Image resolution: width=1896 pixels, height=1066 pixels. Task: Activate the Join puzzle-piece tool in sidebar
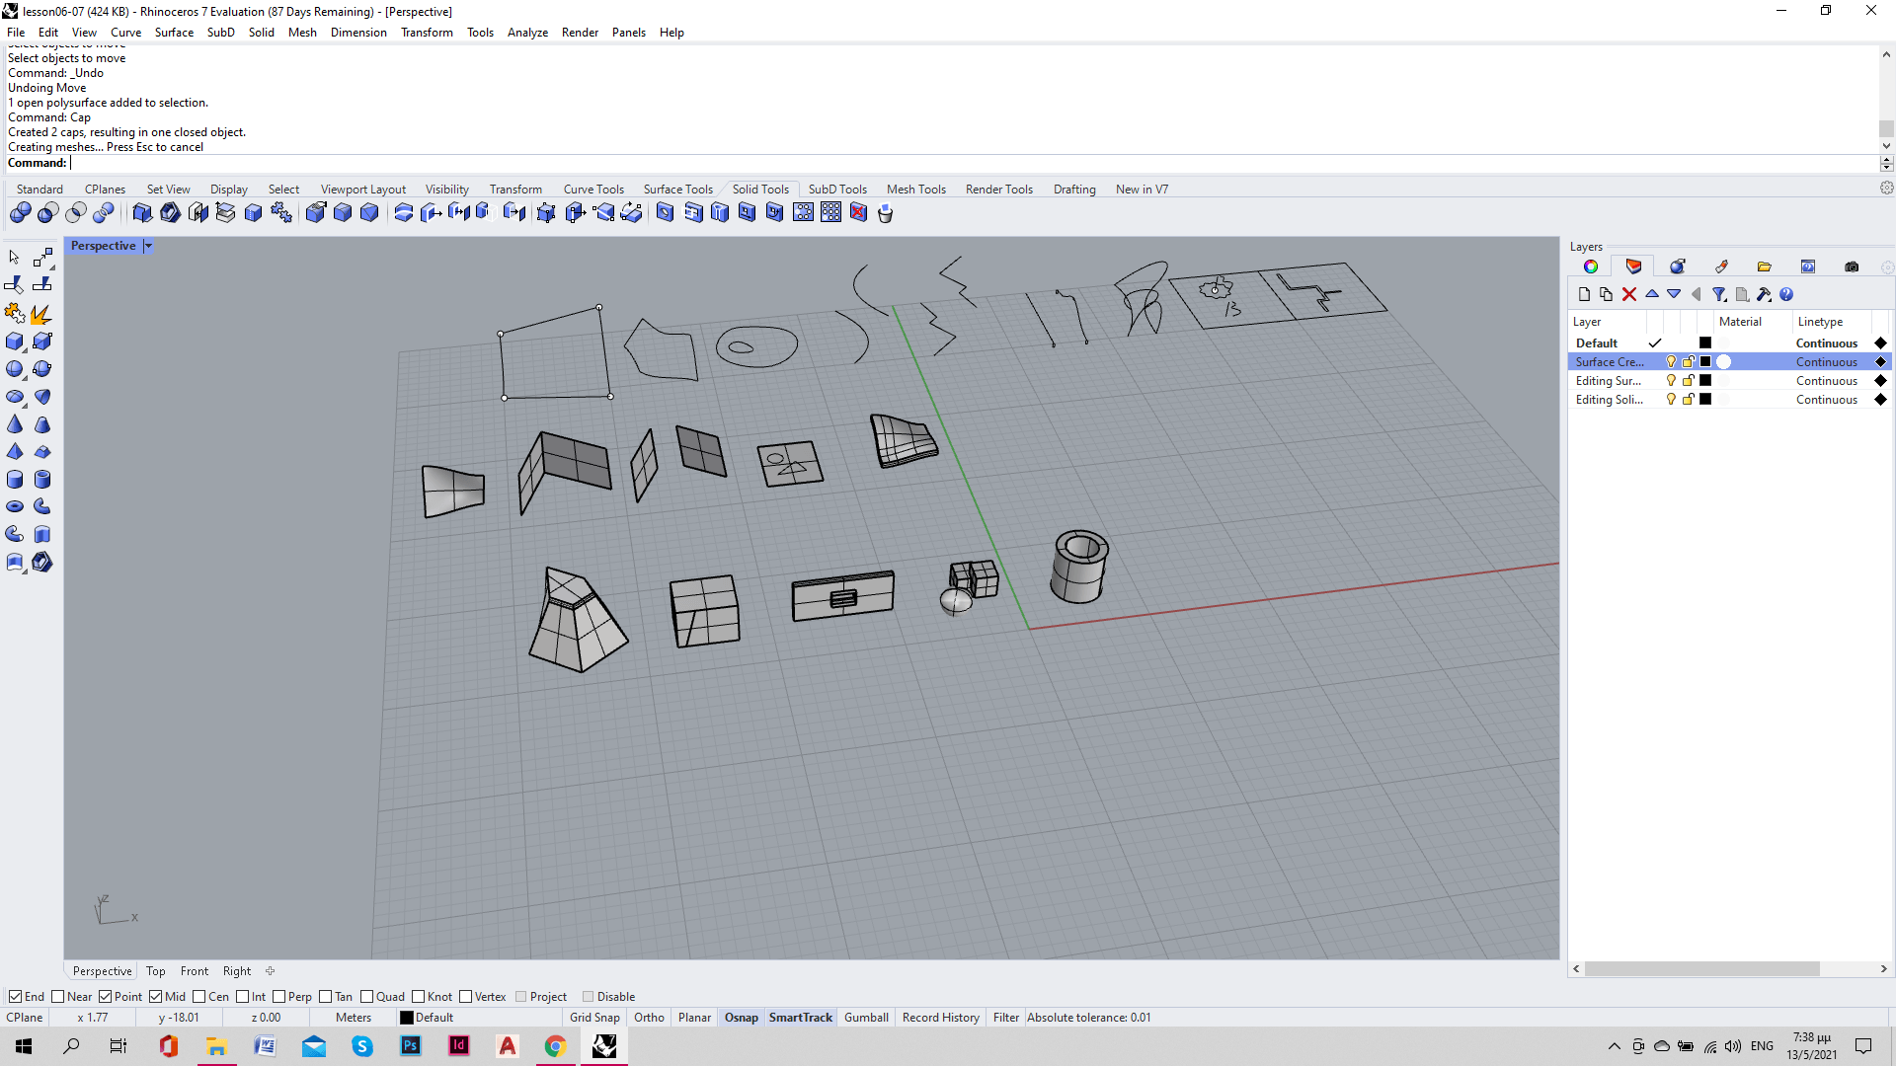pyautogui.click(x=15, y=314)
